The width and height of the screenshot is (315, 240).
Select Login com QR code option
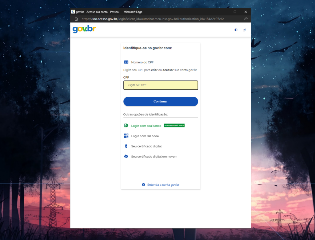click(x=145, y=136)
